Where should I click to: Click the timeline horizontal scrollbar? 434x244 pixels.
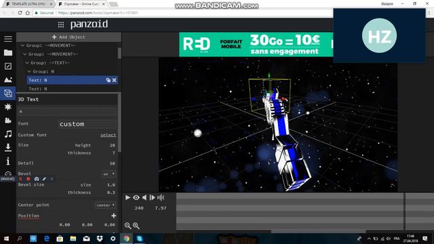pyautogui.click(x=318, y=231)
